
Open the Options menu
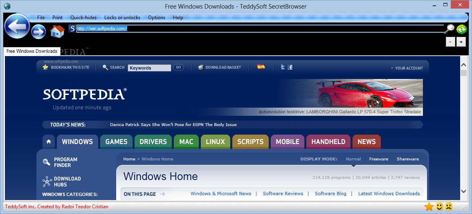tap(157, 18)
